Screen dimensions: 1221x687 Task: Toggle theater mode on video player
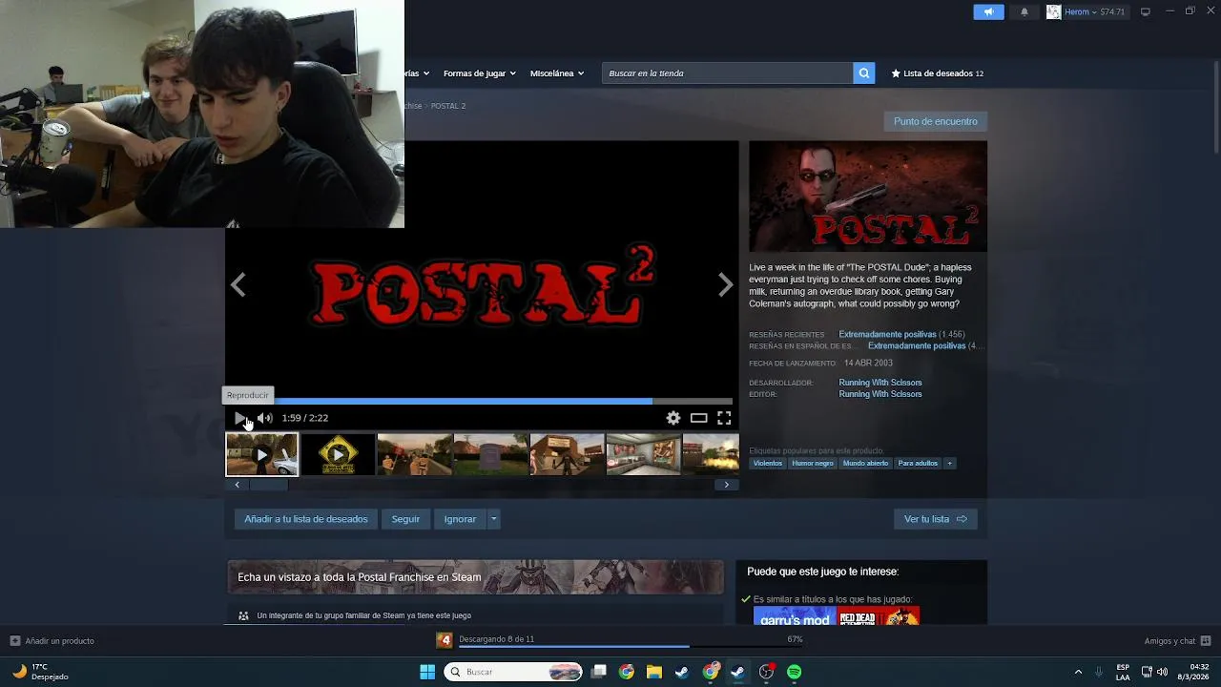[699, 418]
